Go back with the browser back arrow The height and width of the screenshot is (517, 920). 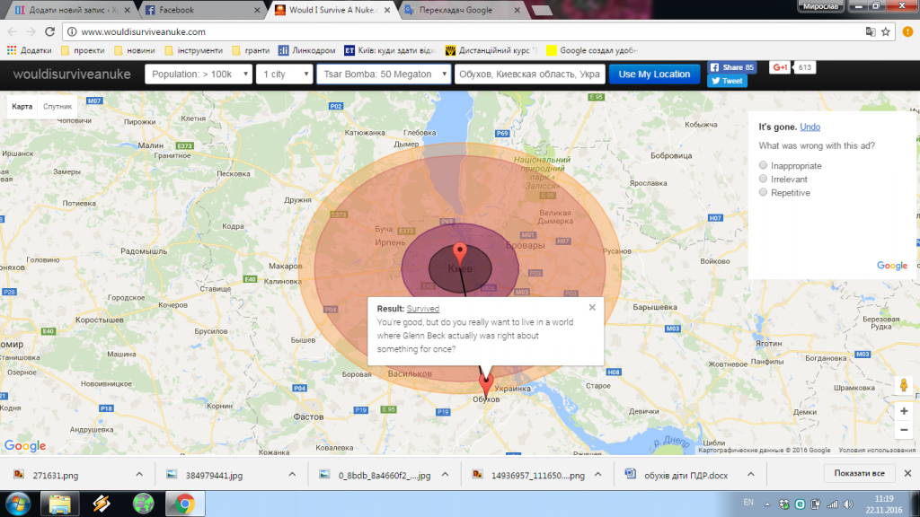[x=13, y=31]
